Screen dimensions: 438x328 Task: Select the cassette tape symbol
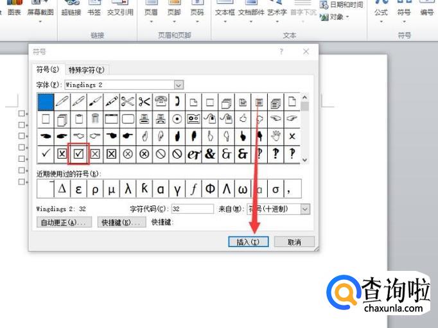[x=193, y=119]
